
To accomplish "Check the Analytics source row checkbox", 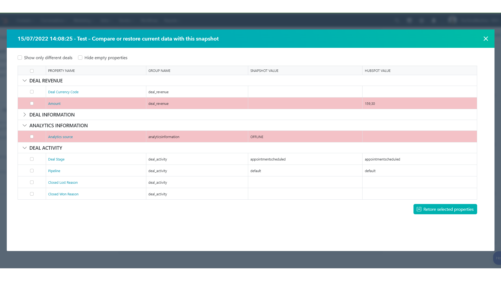I will tap(32, 137).
